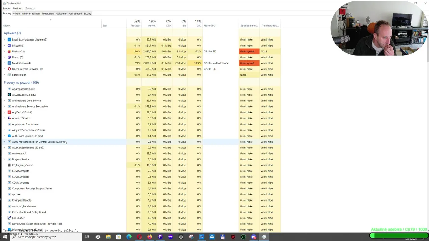Click the Opera Internet Browser process icon
The image size is (429, 241).
point(9,69)
